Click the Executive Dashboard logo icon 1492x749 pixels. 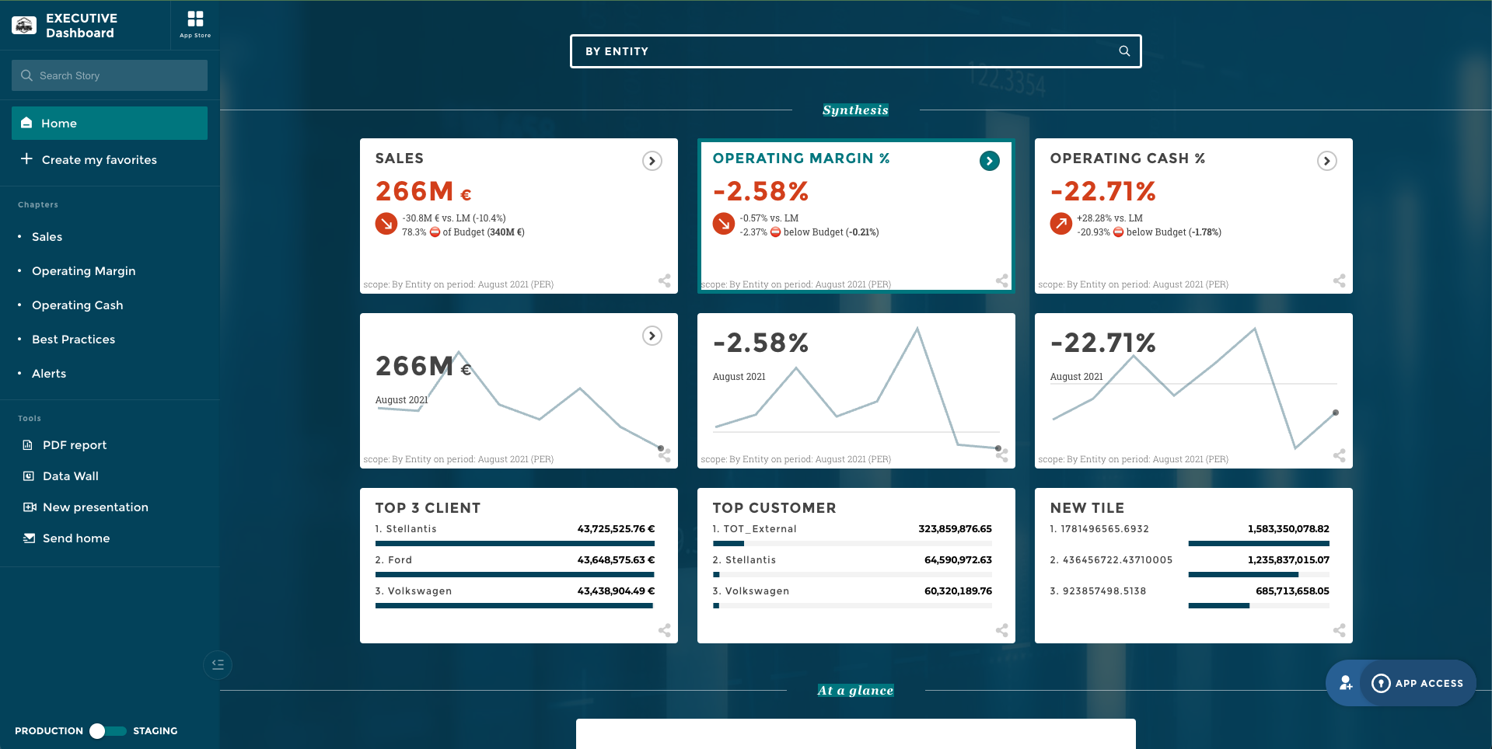pos(24,26)
